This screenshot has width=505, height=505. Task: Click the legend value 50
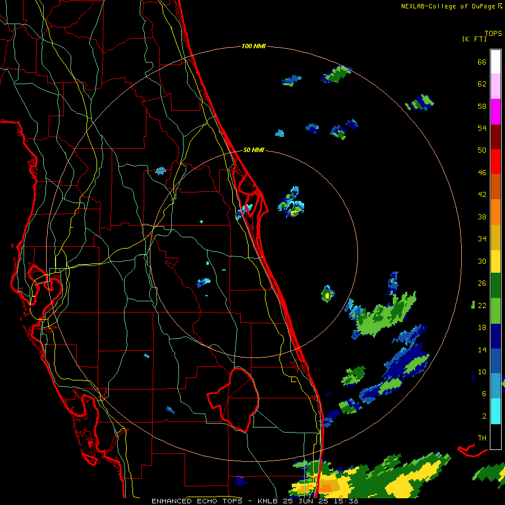tap(482, 150)
